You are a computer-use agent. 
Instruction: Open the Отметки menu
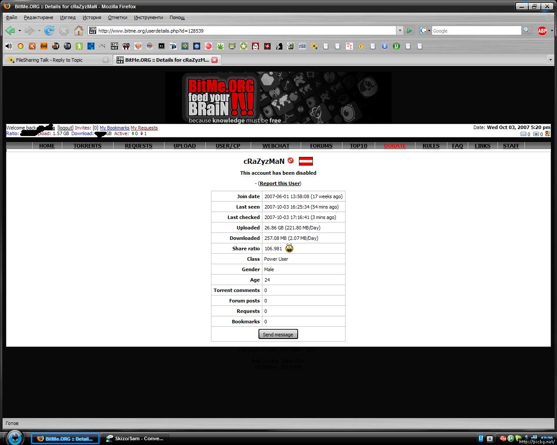pos(117,17)
